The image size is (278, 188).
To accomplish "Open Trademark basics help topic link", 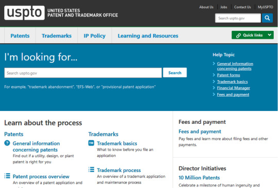I will coord(232,82).
